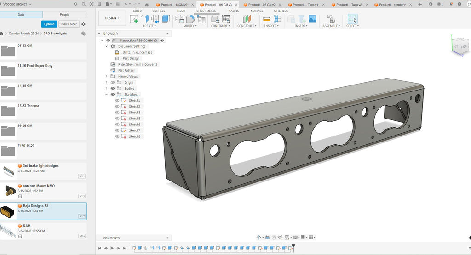
Task: Open the Construct plane tool icon
Action: [247, 18]
